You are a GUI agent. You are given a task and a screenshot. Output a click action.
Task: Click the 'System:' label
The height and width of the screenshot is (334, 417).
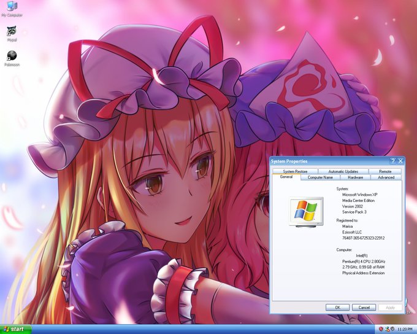[x=342, y=189]
